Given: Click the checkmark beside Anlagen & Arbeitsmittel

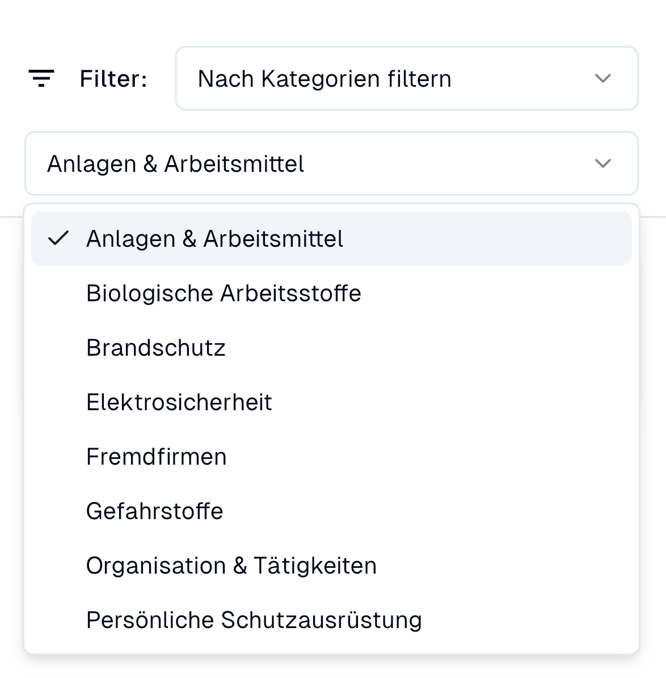Looking at the screenshot, I should click(58, 239).
